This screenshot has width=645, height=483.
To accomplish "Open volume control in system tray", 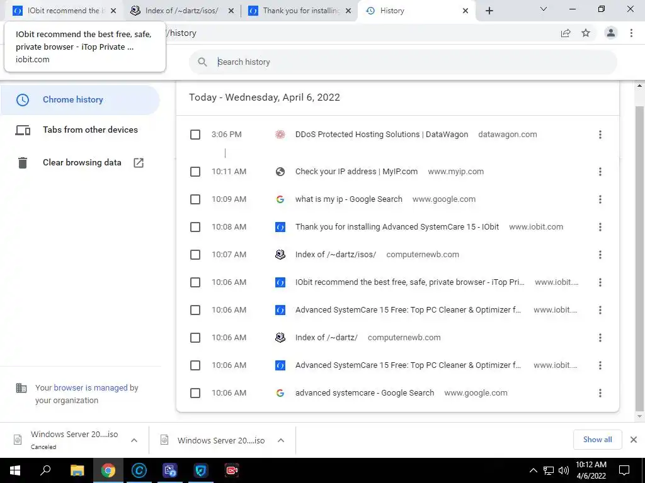I will tap(564, 470).
